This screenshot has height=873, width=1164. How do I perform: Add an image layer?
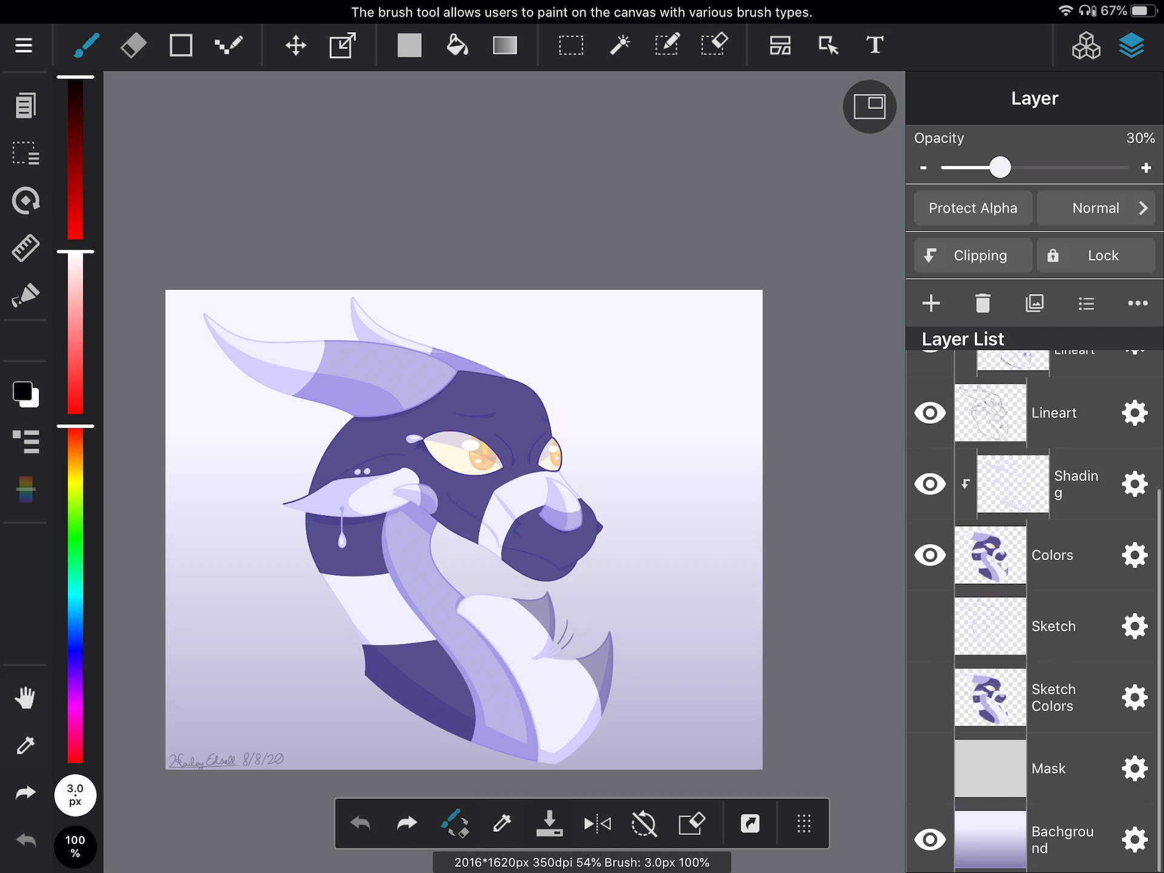click(1034, 303)
